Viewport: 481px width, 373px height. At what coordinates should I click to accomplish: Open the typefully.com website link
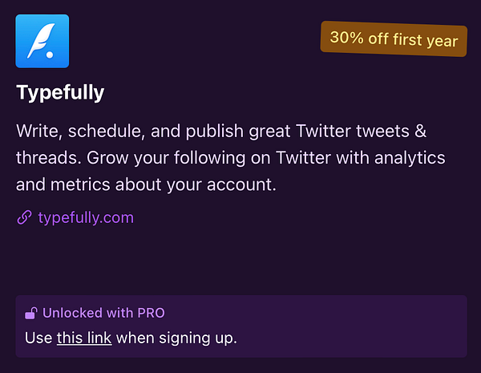(x=86, y=217)
